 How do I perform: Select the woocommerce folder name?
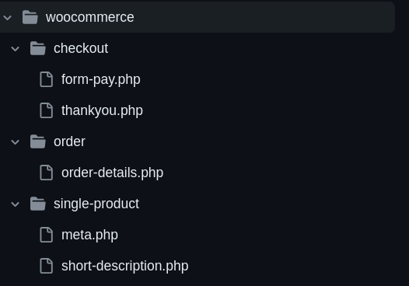pyautogui.click(x=89, y=17)
